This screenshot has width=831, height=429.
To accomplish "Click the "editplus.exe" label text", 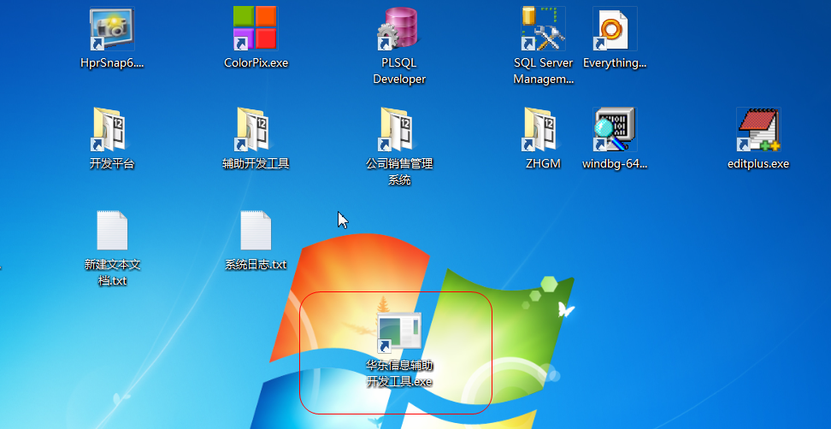I will (758, 164).
